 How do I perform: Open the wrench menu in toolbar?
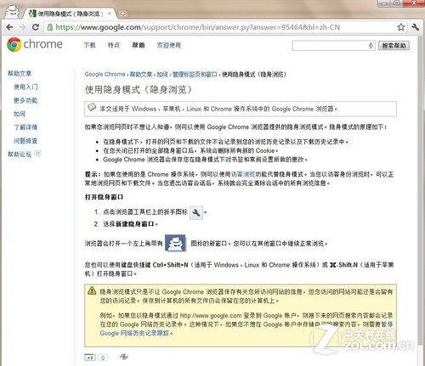pos(415,27)
